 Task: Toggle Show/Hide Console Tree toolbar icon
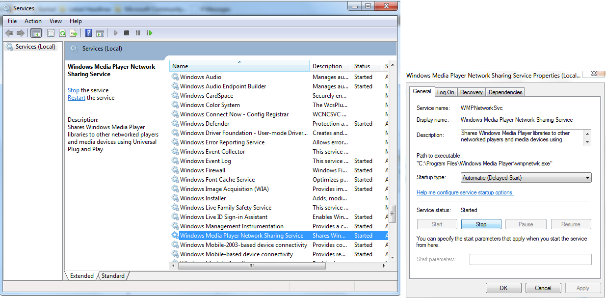point(36,33)
